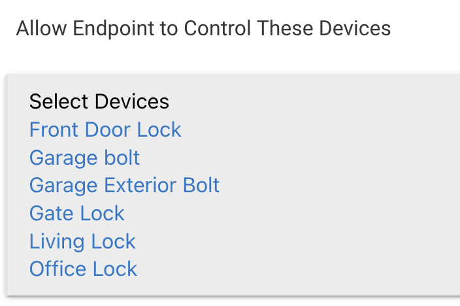
Task: Click the last device entry, Office Lock
Action: [83, 269]
